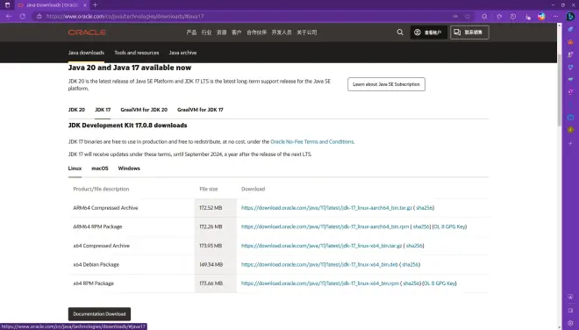Open Oracle No-Fee Terms and Conditions link
The image size is (579, 330).
(x=312, y=141)
